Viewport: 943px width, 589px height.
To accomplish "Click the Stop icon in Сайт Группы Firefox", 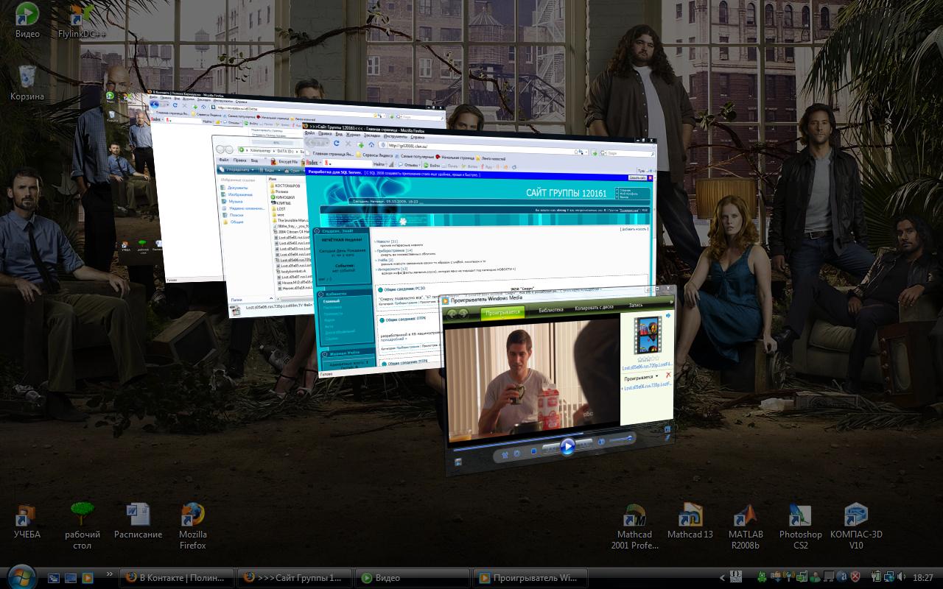I will (x=348, y=144).
